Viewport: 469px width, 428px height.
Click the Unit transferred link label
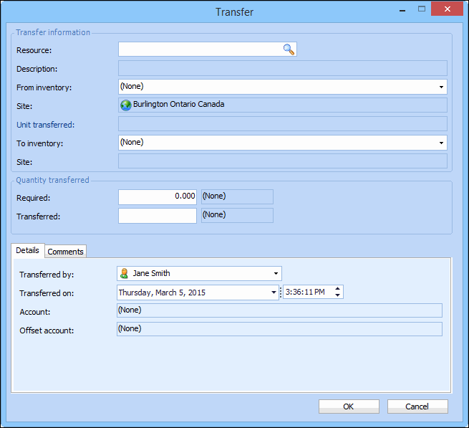click(45, 125)
